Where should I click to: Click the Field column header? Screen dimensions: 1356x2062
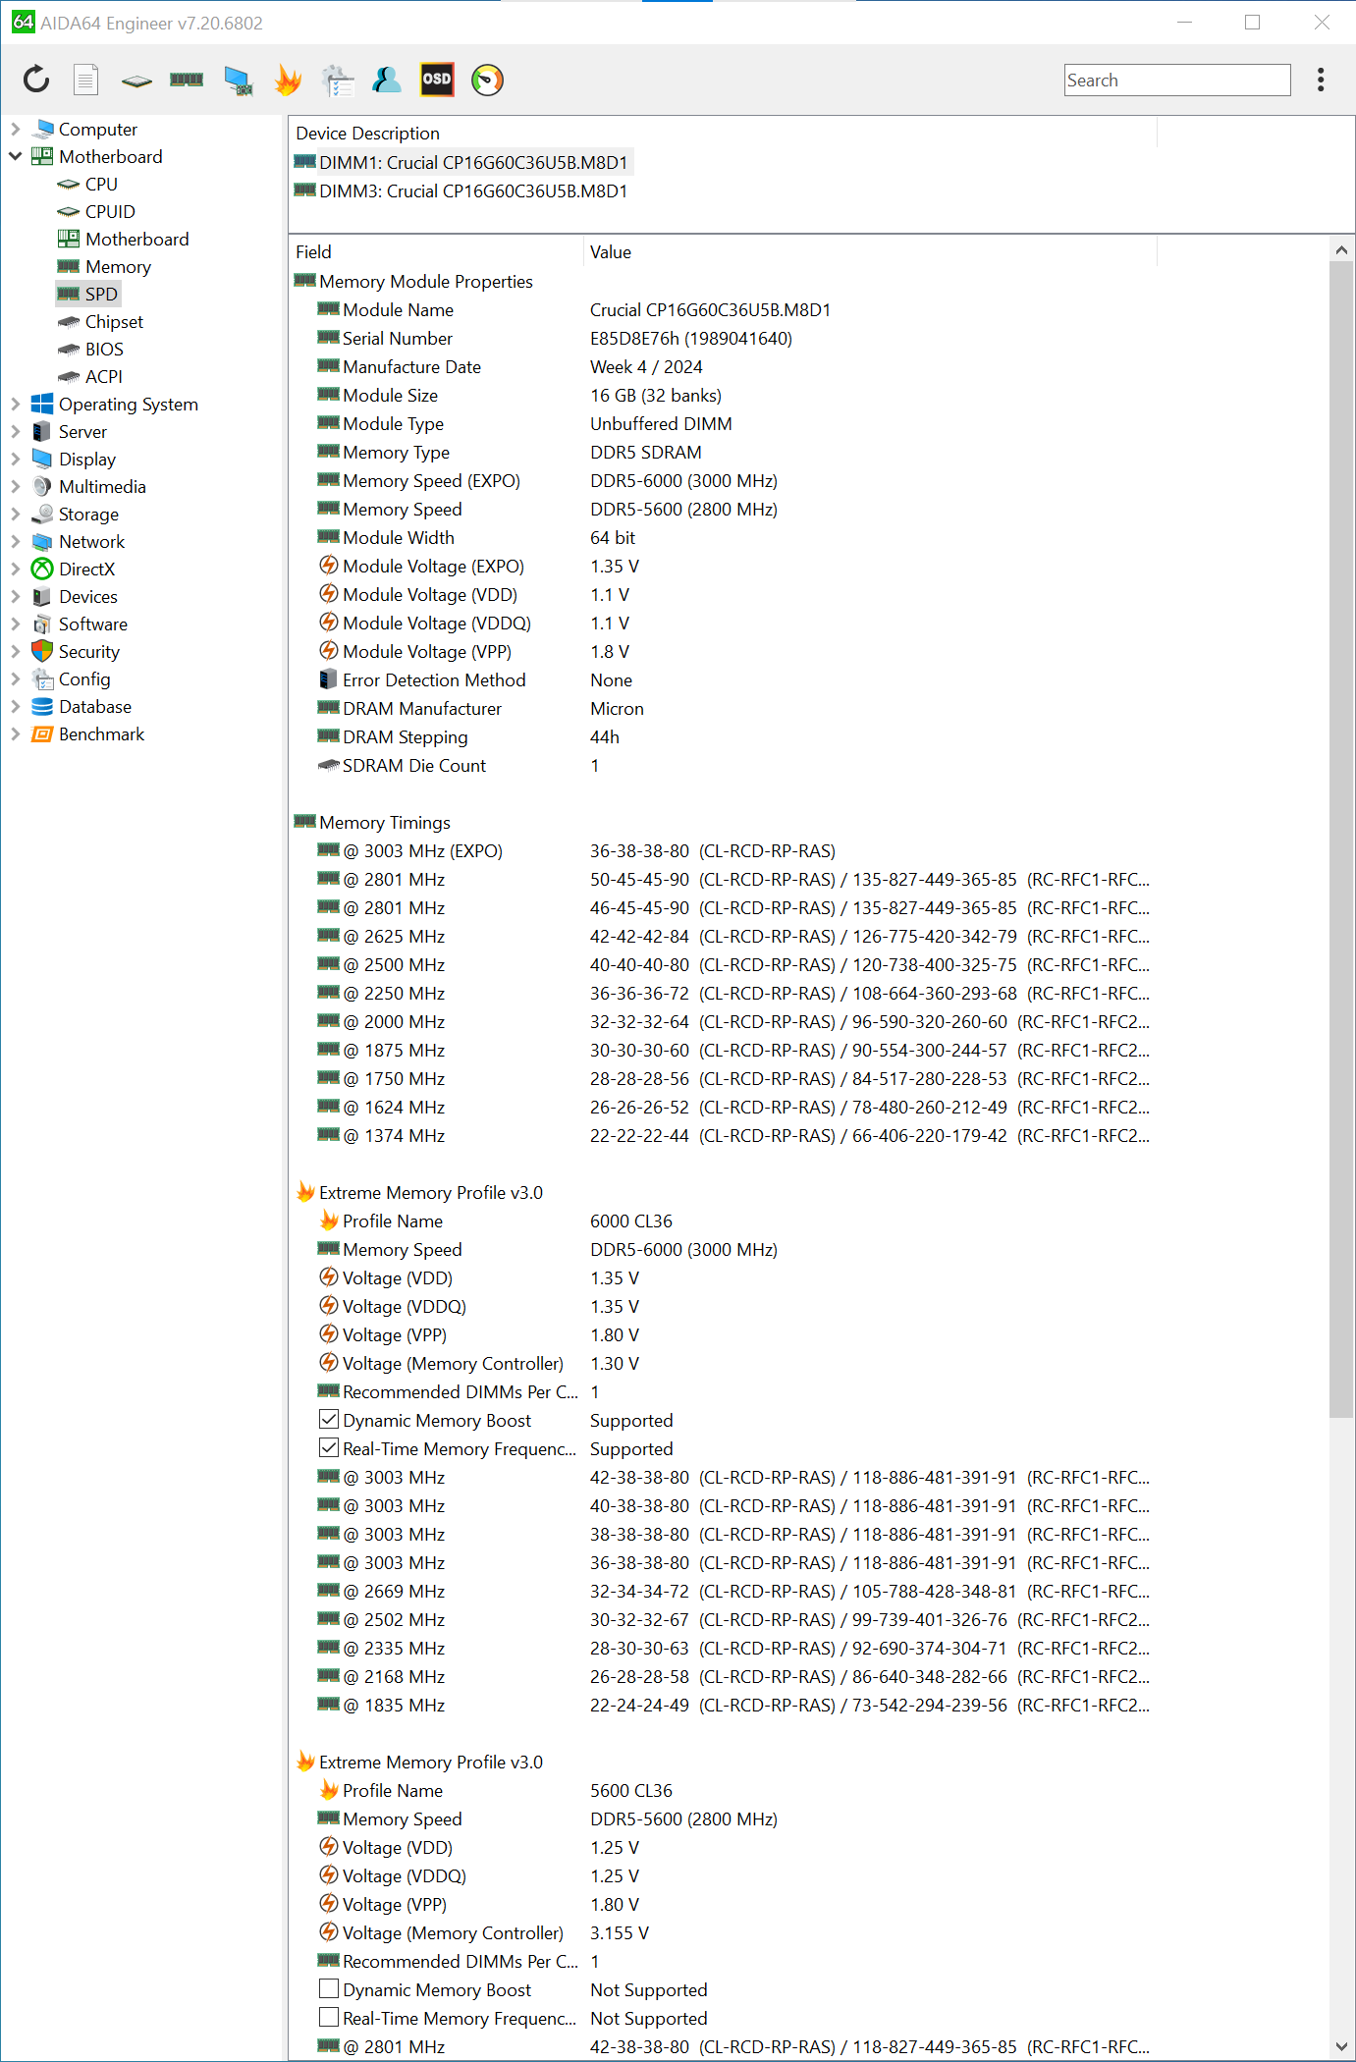point(436,252)
